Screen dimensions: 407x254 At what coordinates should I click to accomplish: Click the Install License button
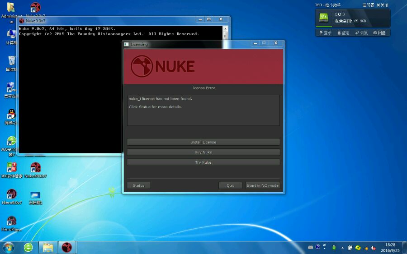pyautogui.click(x=203, y=142)
